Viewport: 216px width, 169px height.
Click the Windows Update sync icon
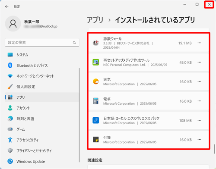click(10, 161)
